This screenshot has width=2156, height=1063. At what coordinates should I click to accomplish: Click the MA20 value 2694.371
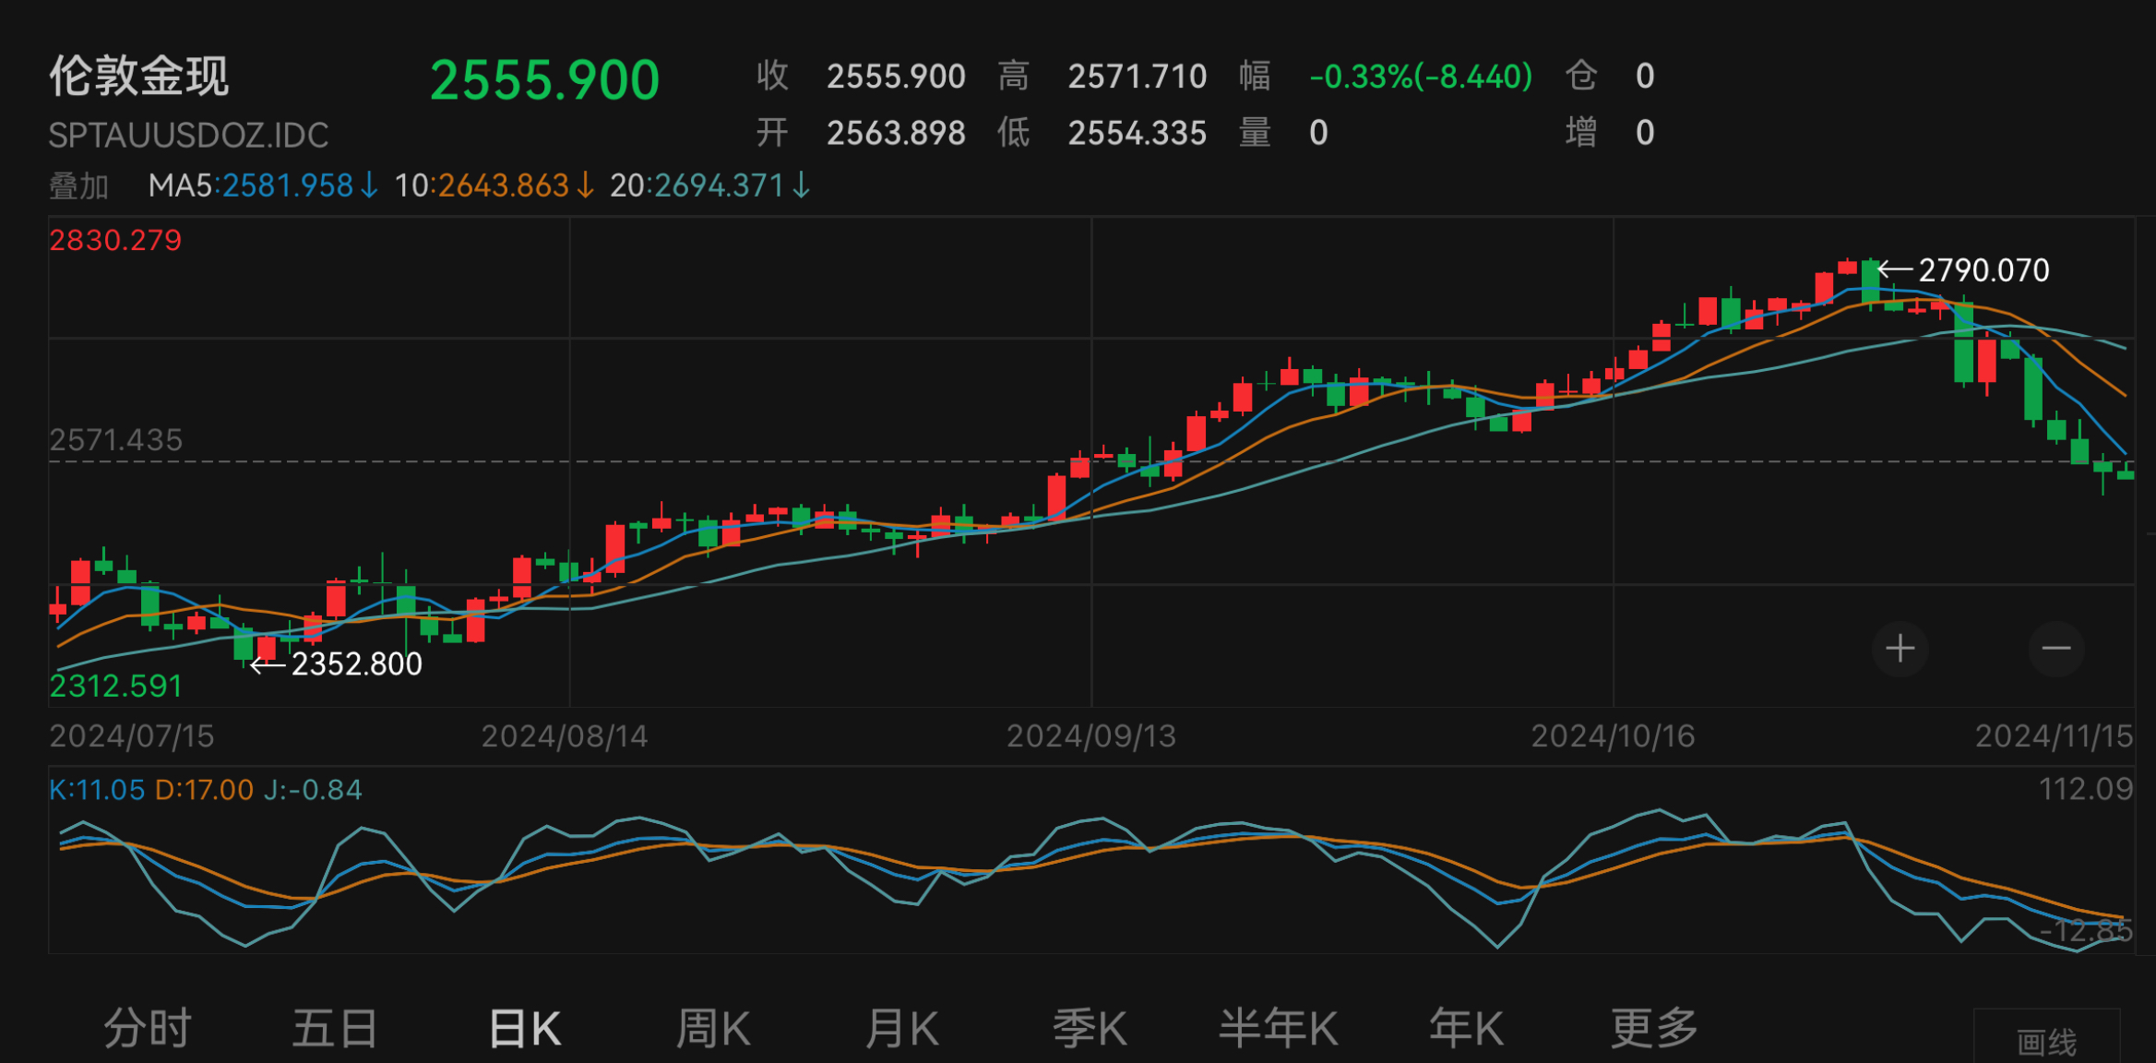click(x=720, y=186)
